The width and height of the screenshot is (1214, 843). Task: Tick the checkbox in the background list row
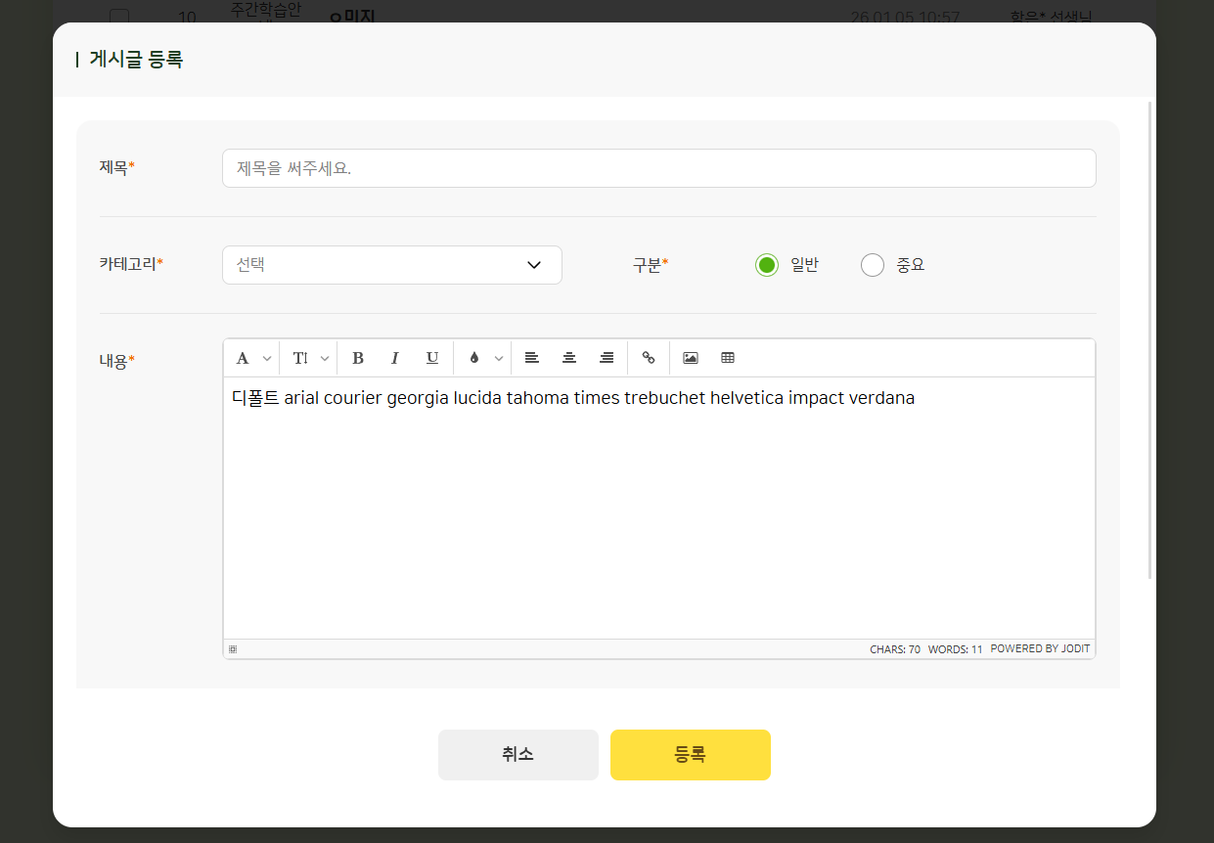pos(119,17)
